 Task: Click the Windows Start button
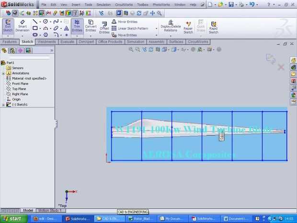tap(13, 219)
